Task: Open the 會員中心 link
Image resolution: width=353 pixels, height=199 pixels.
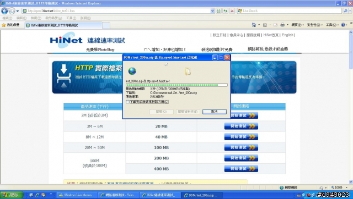Action: click(236, 35)
